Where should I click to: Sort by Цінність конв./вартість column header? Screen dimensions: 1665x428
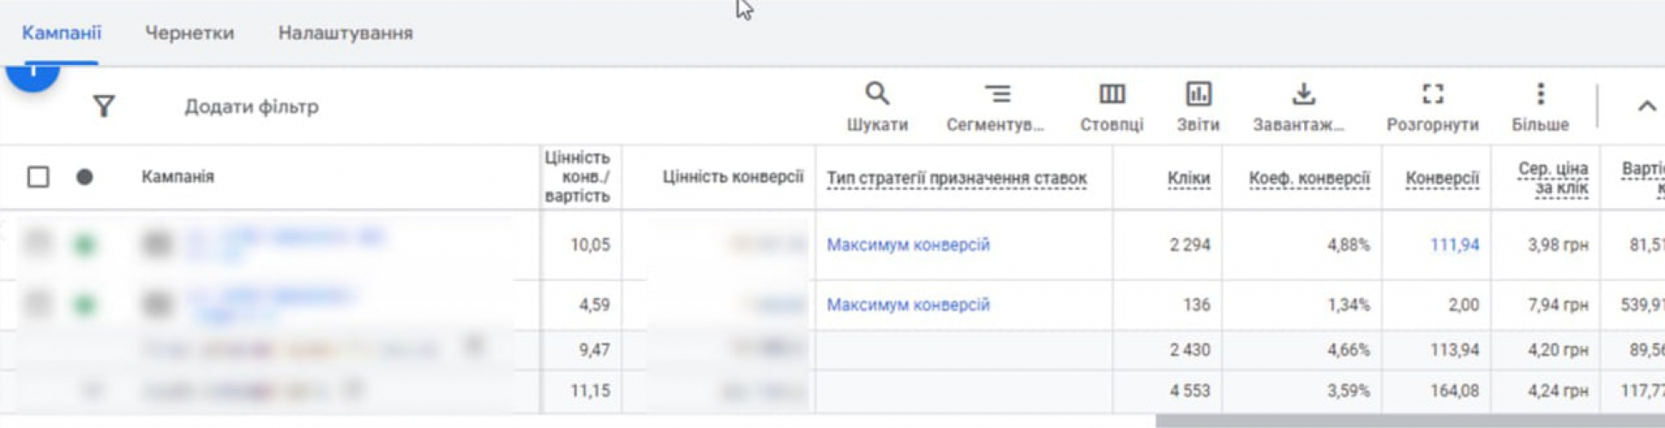[x=577, y=177]
